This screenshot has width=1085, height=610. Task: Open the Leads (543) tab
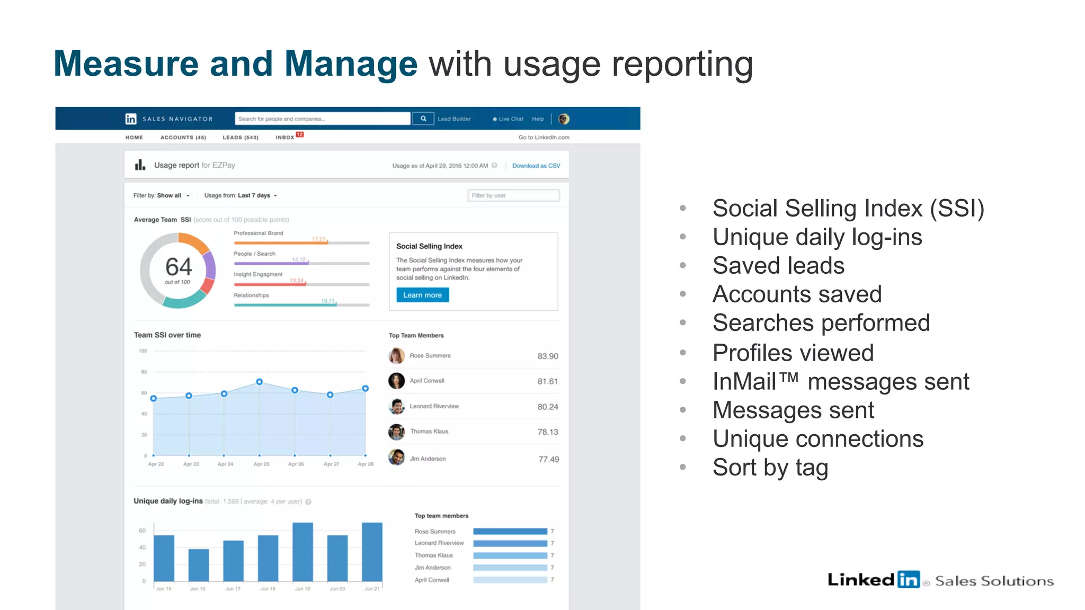(241, 138)
